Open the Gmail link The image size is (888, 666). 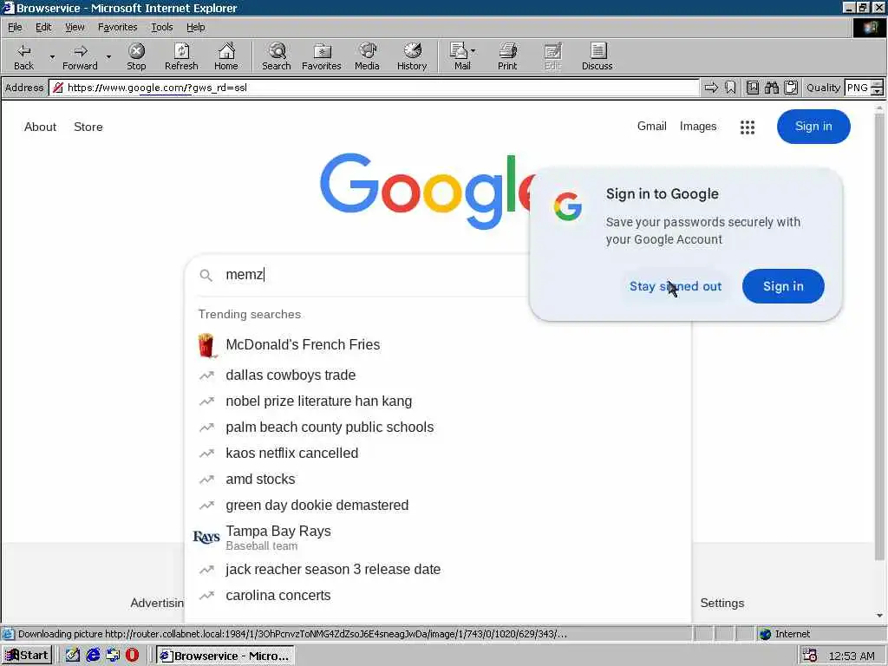652,127
